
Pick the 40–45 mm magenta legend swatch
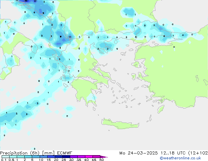coord(89,157)
